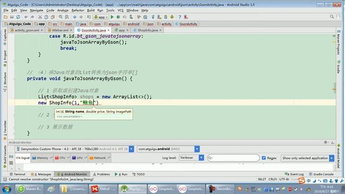This screenshot has height=194, width=345.
Task: Click the Cut scissors icon
Action: (x=40, y=17)
